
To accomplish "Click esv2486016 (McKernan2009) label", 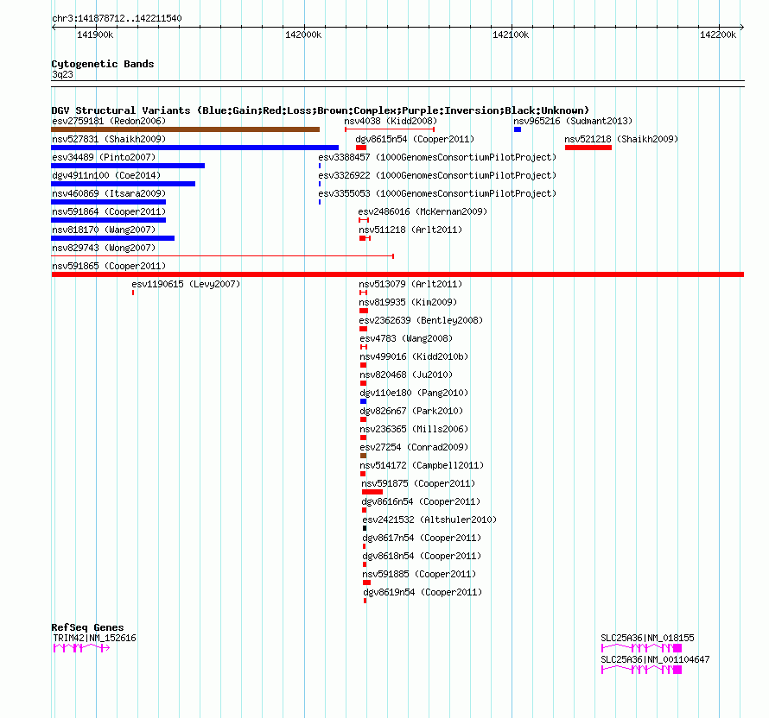I will [x=423, y=211].
